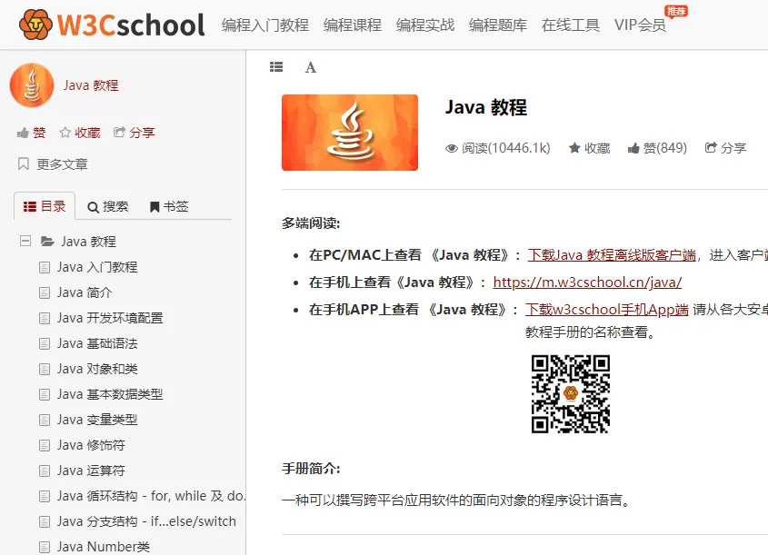768x555 pixels.
Task: Click the orange Java 教程 cover image
Action: click(350, 133)
